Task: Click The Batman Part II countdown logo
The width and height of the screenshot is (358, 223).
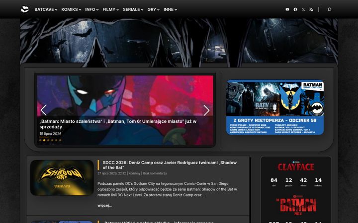Action: point(296,205)
